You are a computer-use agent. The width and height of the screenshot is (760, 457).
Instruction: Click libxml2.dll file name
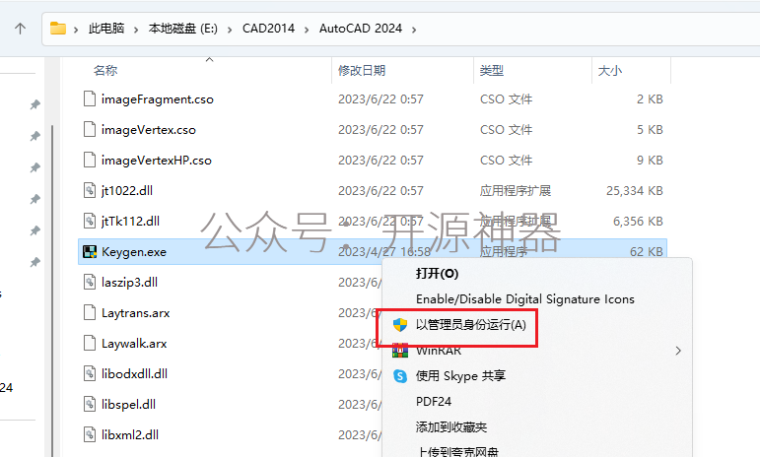(130, 434)
